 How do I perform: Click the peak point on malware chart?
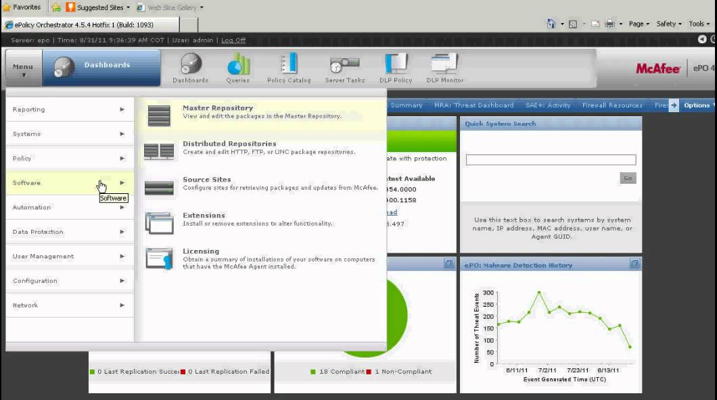pos(539,293)
